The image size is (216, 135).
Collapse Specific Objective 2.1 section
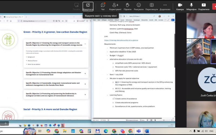pos(85,44)
